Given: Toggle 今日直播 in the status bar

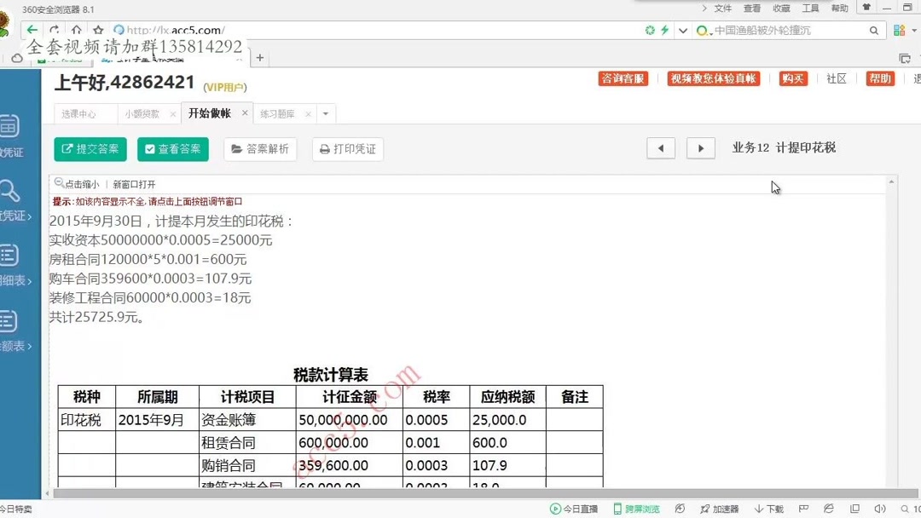Looking at the screenshot, I should pyautogui.click(x=576, y=509).
